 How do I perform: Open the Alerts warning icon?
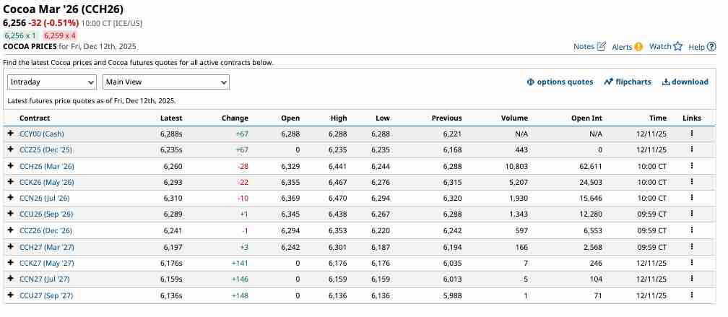click(x=638, y=47)
